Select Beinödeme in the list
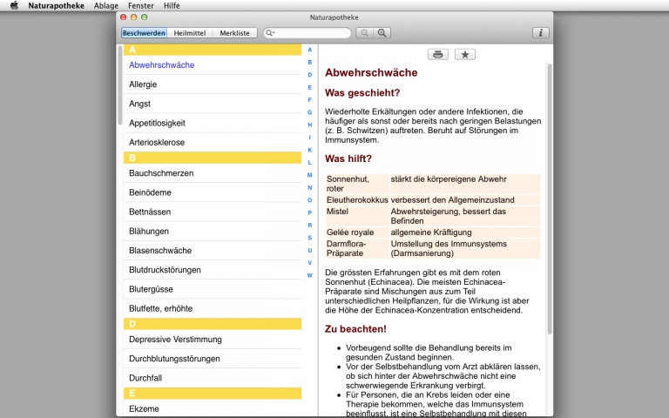Viewport: 669px width, 418px height. [x=213, y=192]
